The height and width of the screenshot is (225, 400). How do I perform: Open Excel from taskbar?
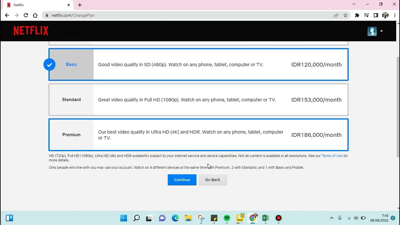(x=266, y=218)
